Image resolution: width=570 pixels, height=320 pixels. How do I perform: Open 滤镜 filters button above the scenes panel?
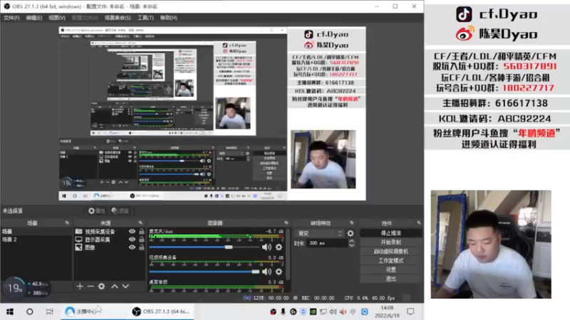tap(120, 210)
